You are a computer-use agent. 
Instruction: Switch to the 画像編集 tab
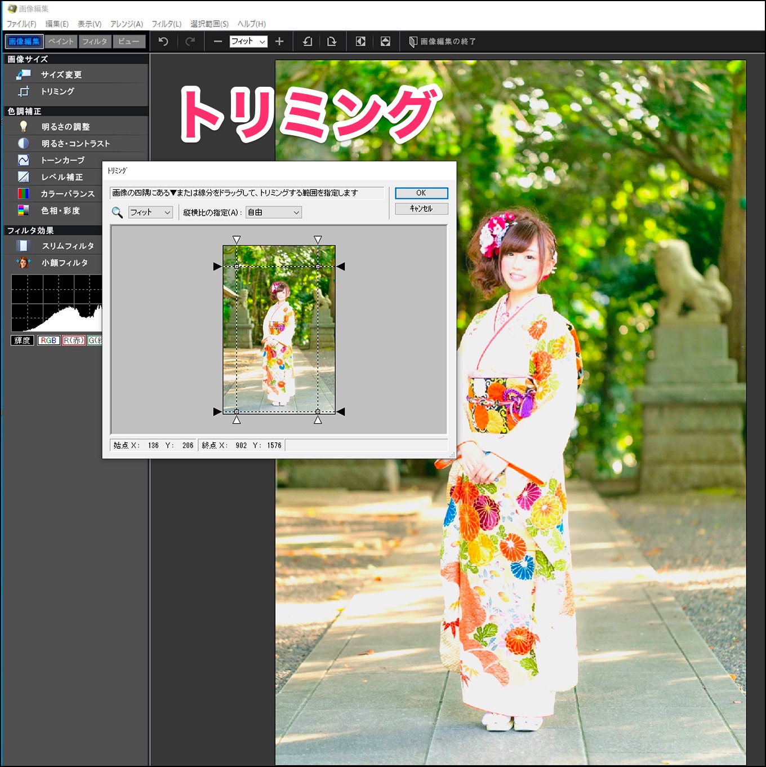click(x=24, y=41)
